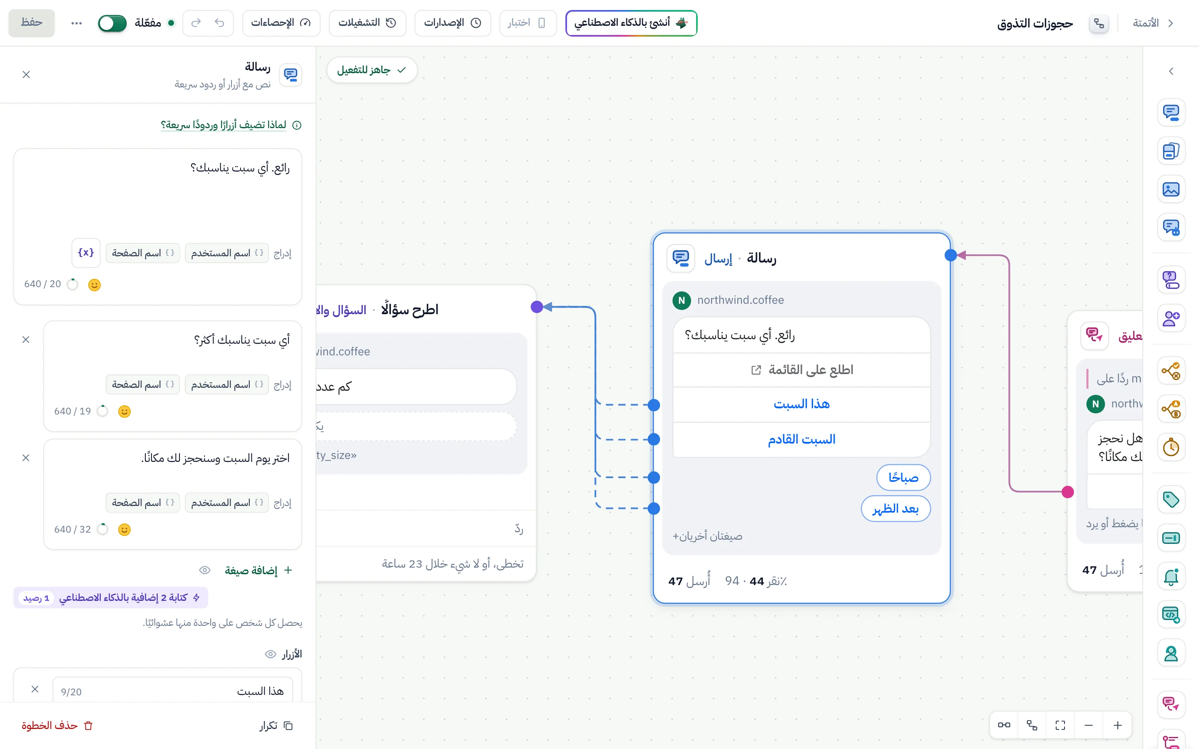Click the notification bell icon in the sidebar
Image resolution: width=1199 pixels, height=749 pixels.
tap(1171, 577)
